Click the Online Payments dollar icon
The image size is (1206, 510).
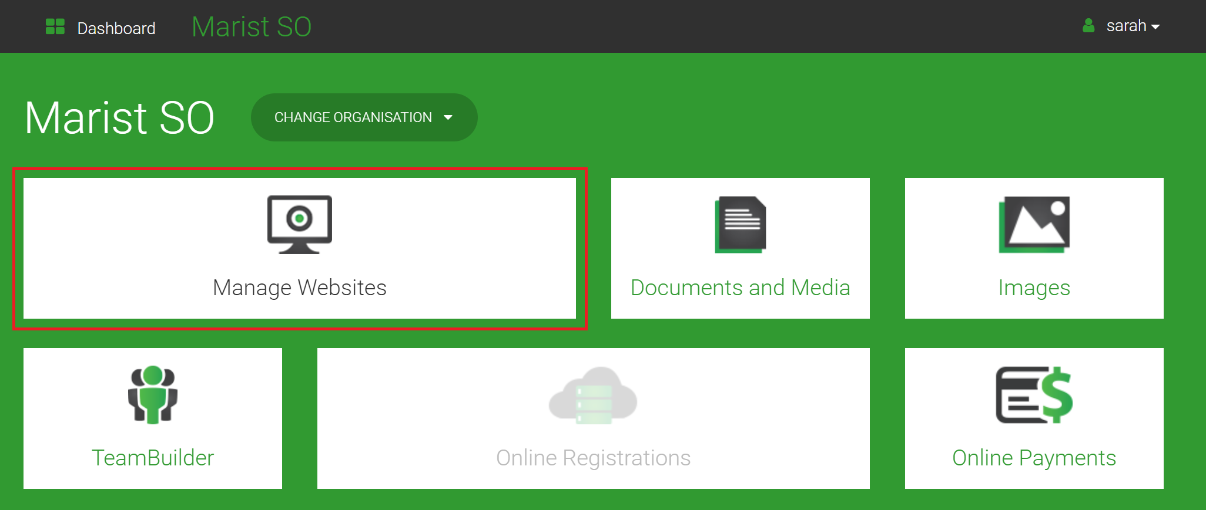(x=1034, y=395)
